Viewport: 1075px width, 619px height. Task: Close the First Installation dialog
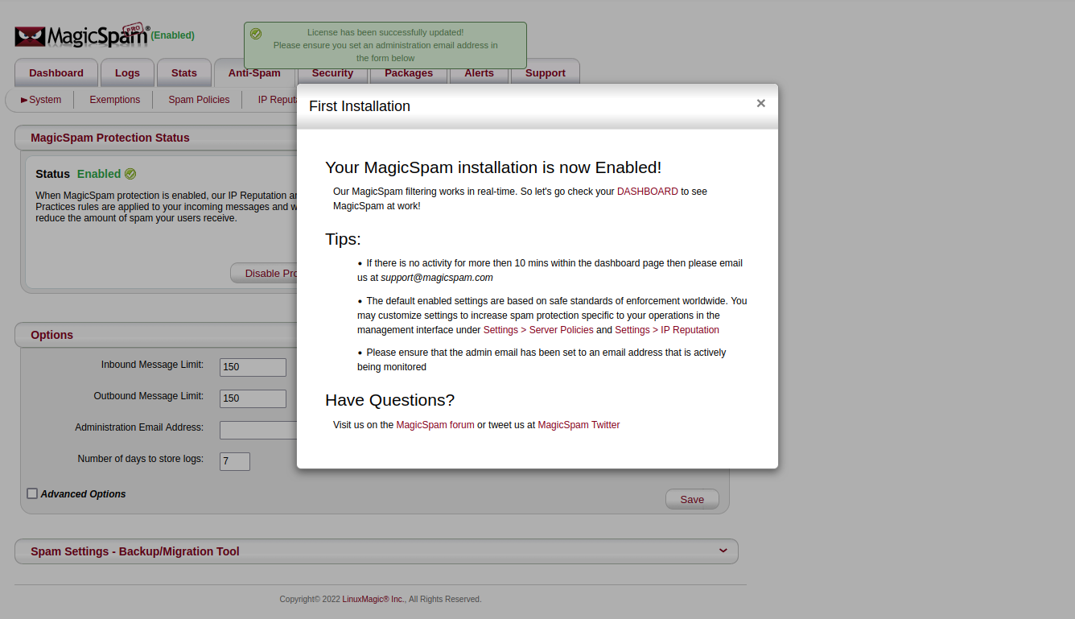coord(760,103)
